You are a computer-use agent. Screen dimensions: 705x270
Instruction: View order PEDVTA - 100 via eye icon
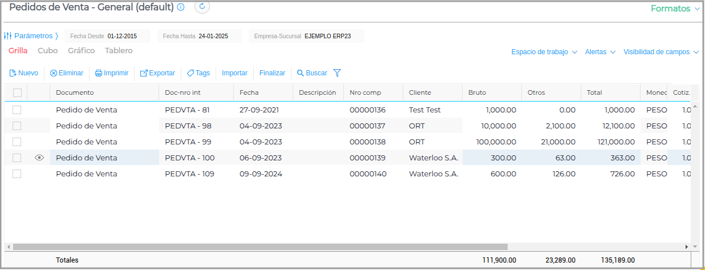point(39,158)
